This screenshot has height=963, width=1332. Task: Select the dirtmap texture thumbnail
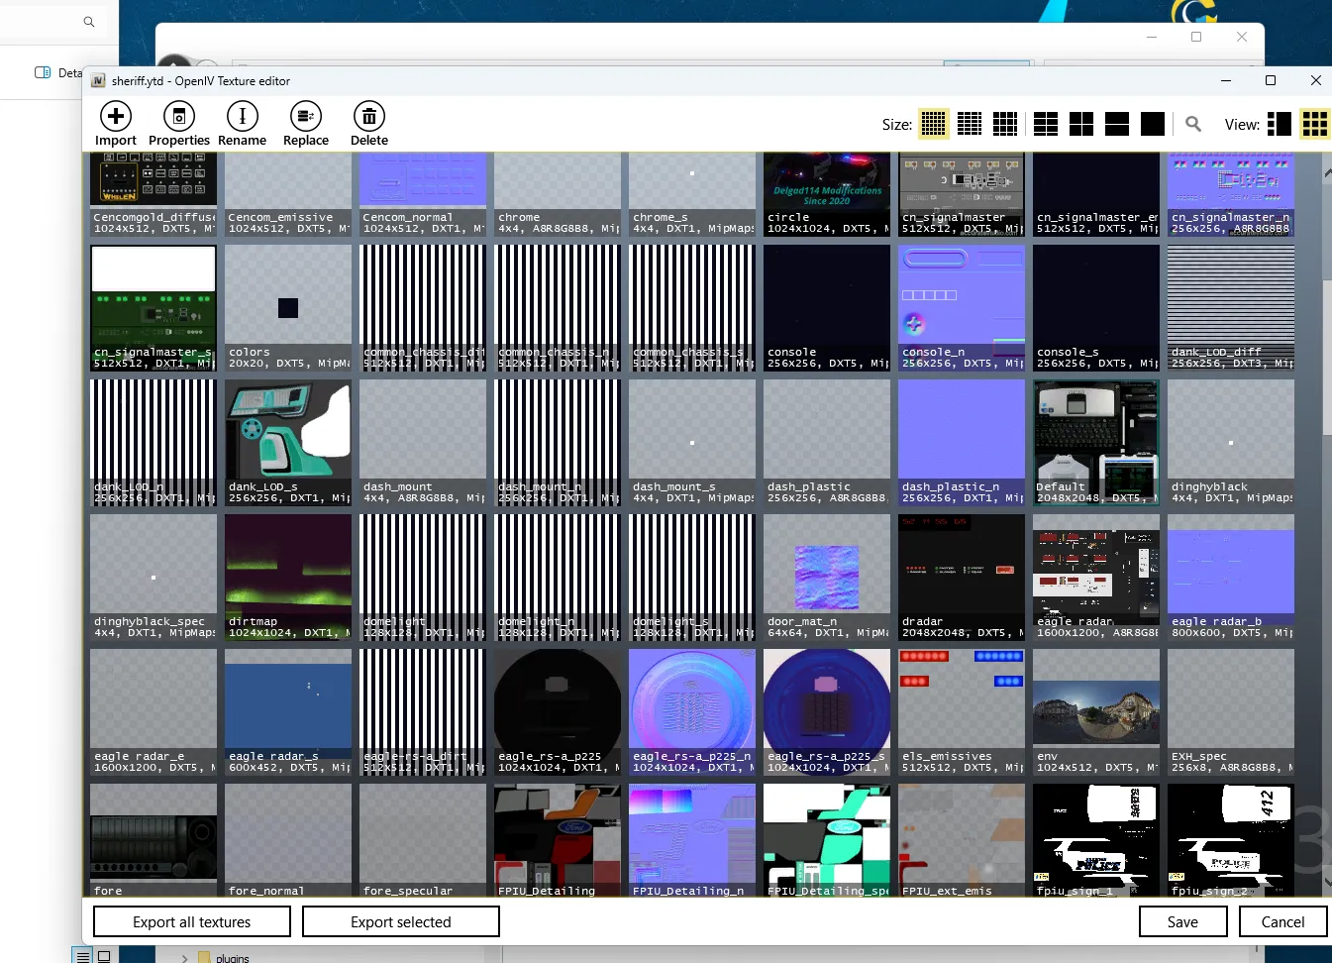tap(288, 571)
